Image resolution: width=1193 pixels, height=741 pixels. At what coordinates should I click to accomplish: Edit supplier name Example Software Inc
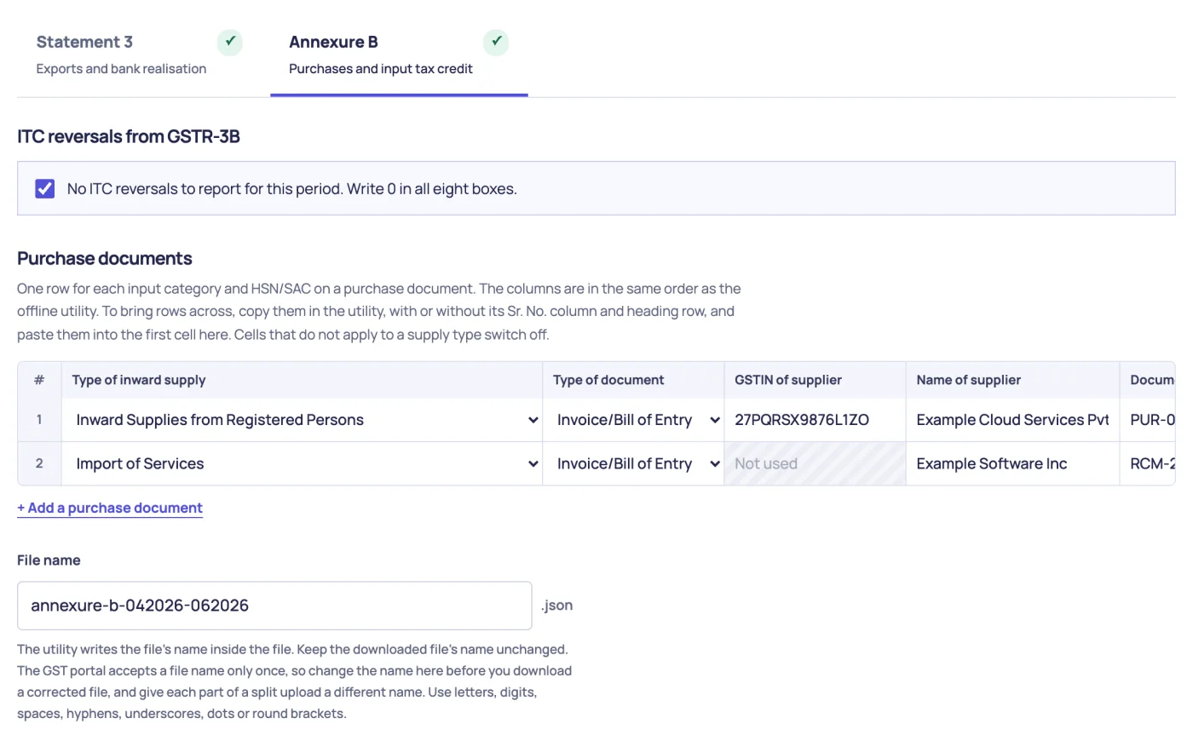[1012, 463]
